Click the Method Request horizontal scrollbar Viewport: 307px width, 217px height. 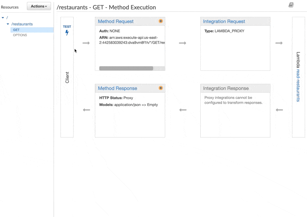(126, 69)
